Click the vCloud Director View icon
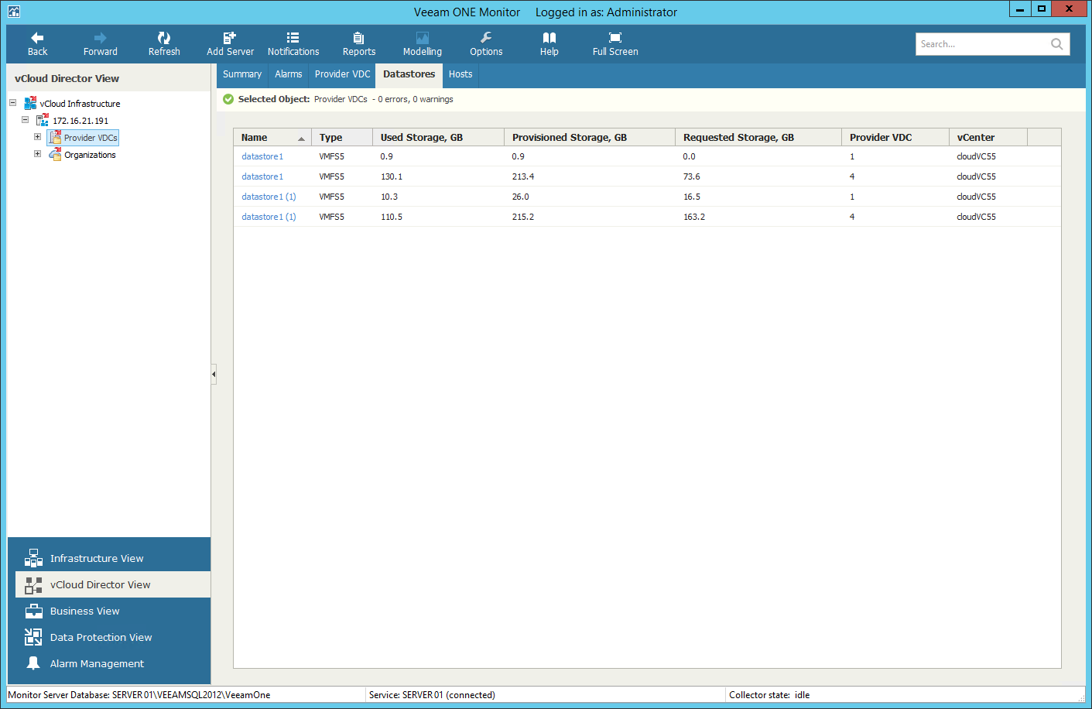Image resolution: width=1092 pixels, height=709 pixels. point(33,584)
